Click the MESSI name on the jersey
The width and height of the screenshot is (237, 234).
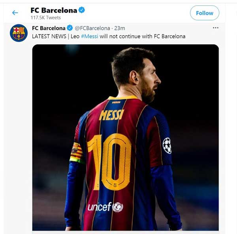click(x=111, y=115)
